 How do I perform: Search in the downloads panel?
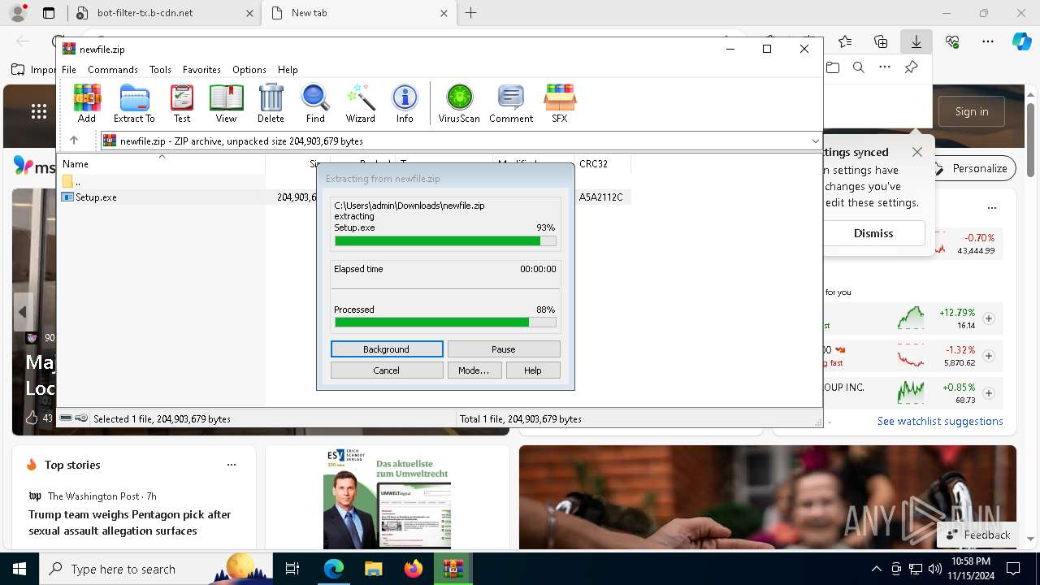(858, 68)
